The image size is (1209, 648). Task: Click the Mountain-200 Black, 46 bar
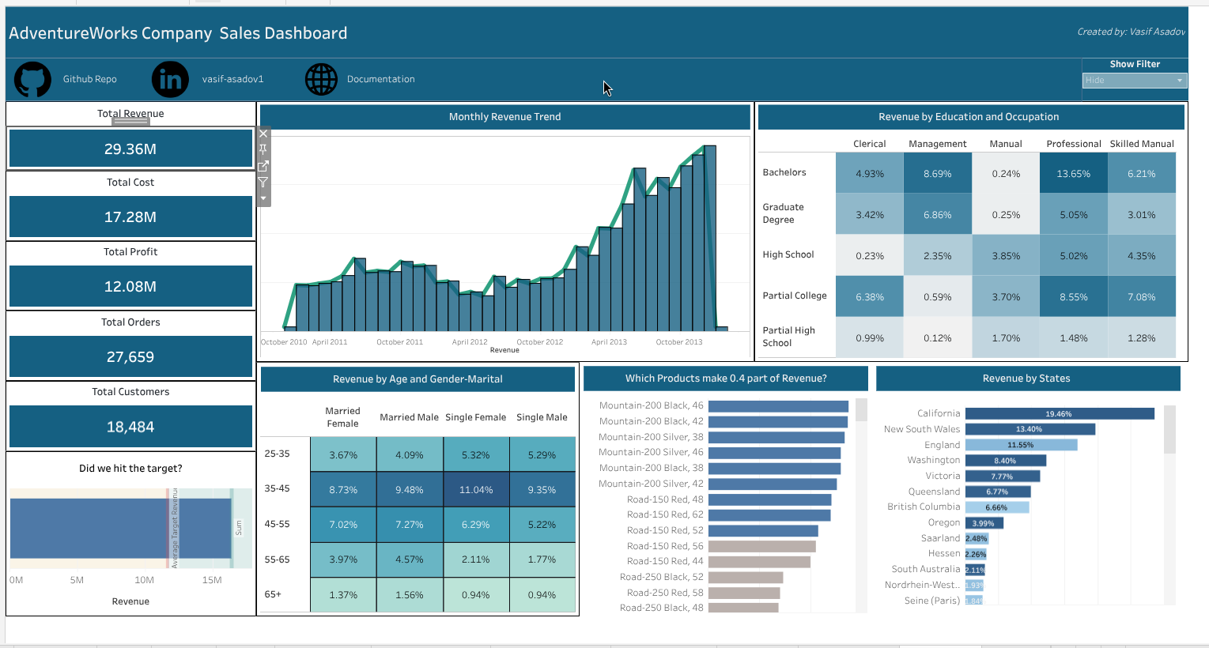(x=778, y=406)
